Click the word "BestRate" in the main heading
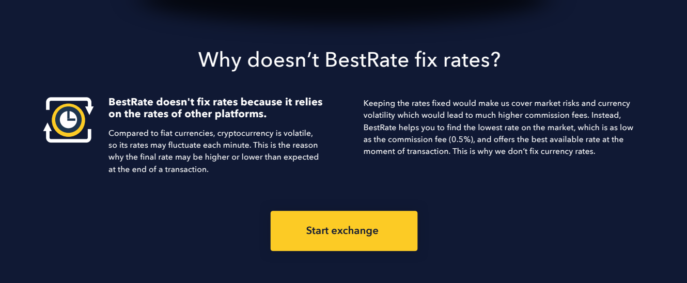This screenshot has width=687, height=283. [366, 60]
